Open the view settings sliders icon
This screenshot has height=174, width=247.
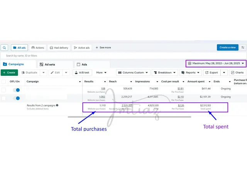pyautogui.click(x=243, y=47)
